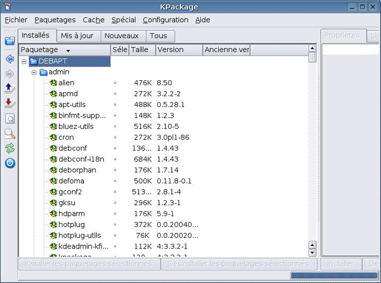
Task: Click the magnifier find file icon
Action: pos(10,134)
